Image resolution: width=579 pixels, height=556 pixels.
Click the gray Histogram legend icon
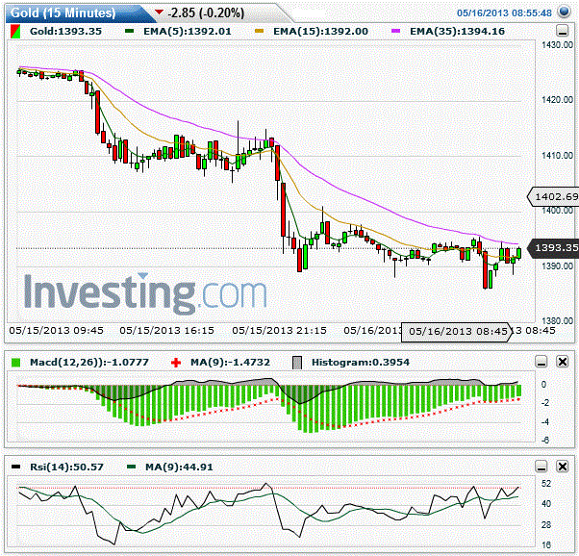click(x=297, y=363)
